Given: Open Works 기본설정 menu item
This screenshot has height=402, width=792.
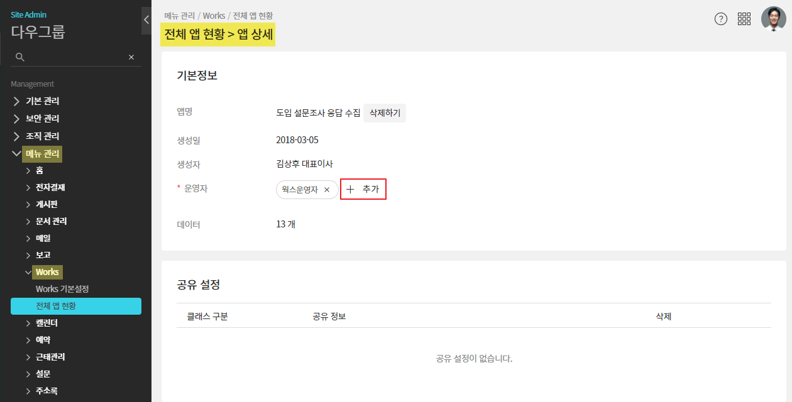Looking at the screenshot, I should point(62,289).
